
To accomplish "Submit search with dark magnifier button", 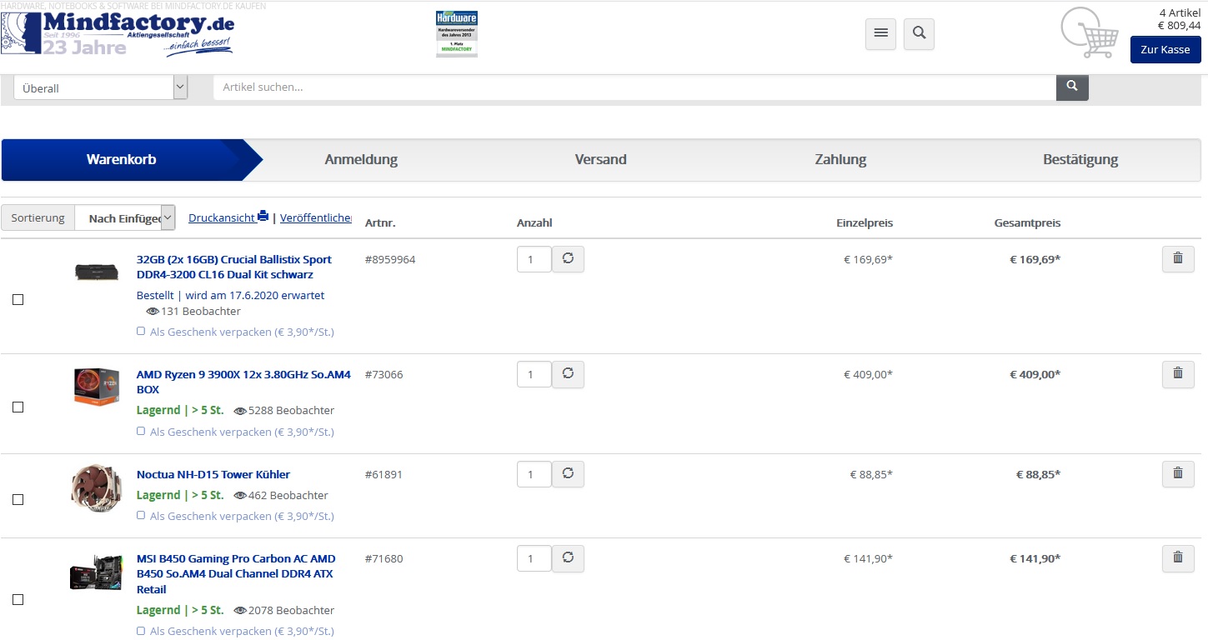I will 1072,87.
